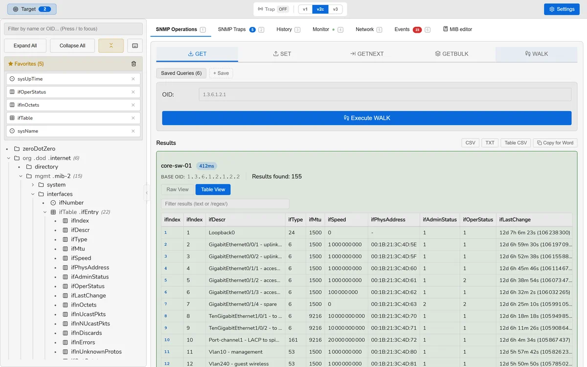This screenshot has height=367, width=587.
Task: Remove sysUpTime from favorites
Action: [133, 79]
